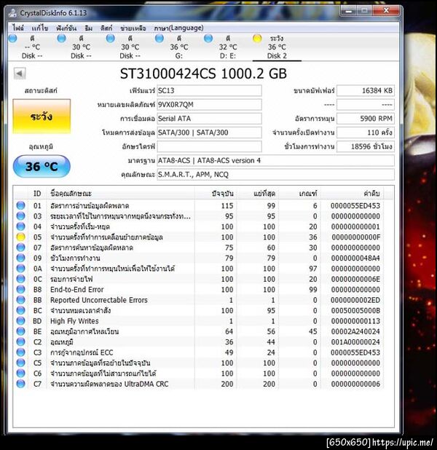437x450 pixels.
Task: Click the blue status dot of attribute 04
Action: click(x=20, y=226)
